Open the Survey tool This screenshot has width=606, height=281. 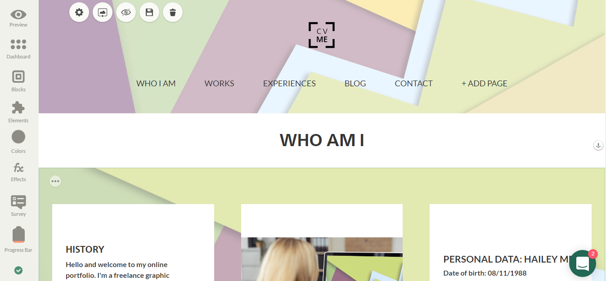click(x=18, y=202)
